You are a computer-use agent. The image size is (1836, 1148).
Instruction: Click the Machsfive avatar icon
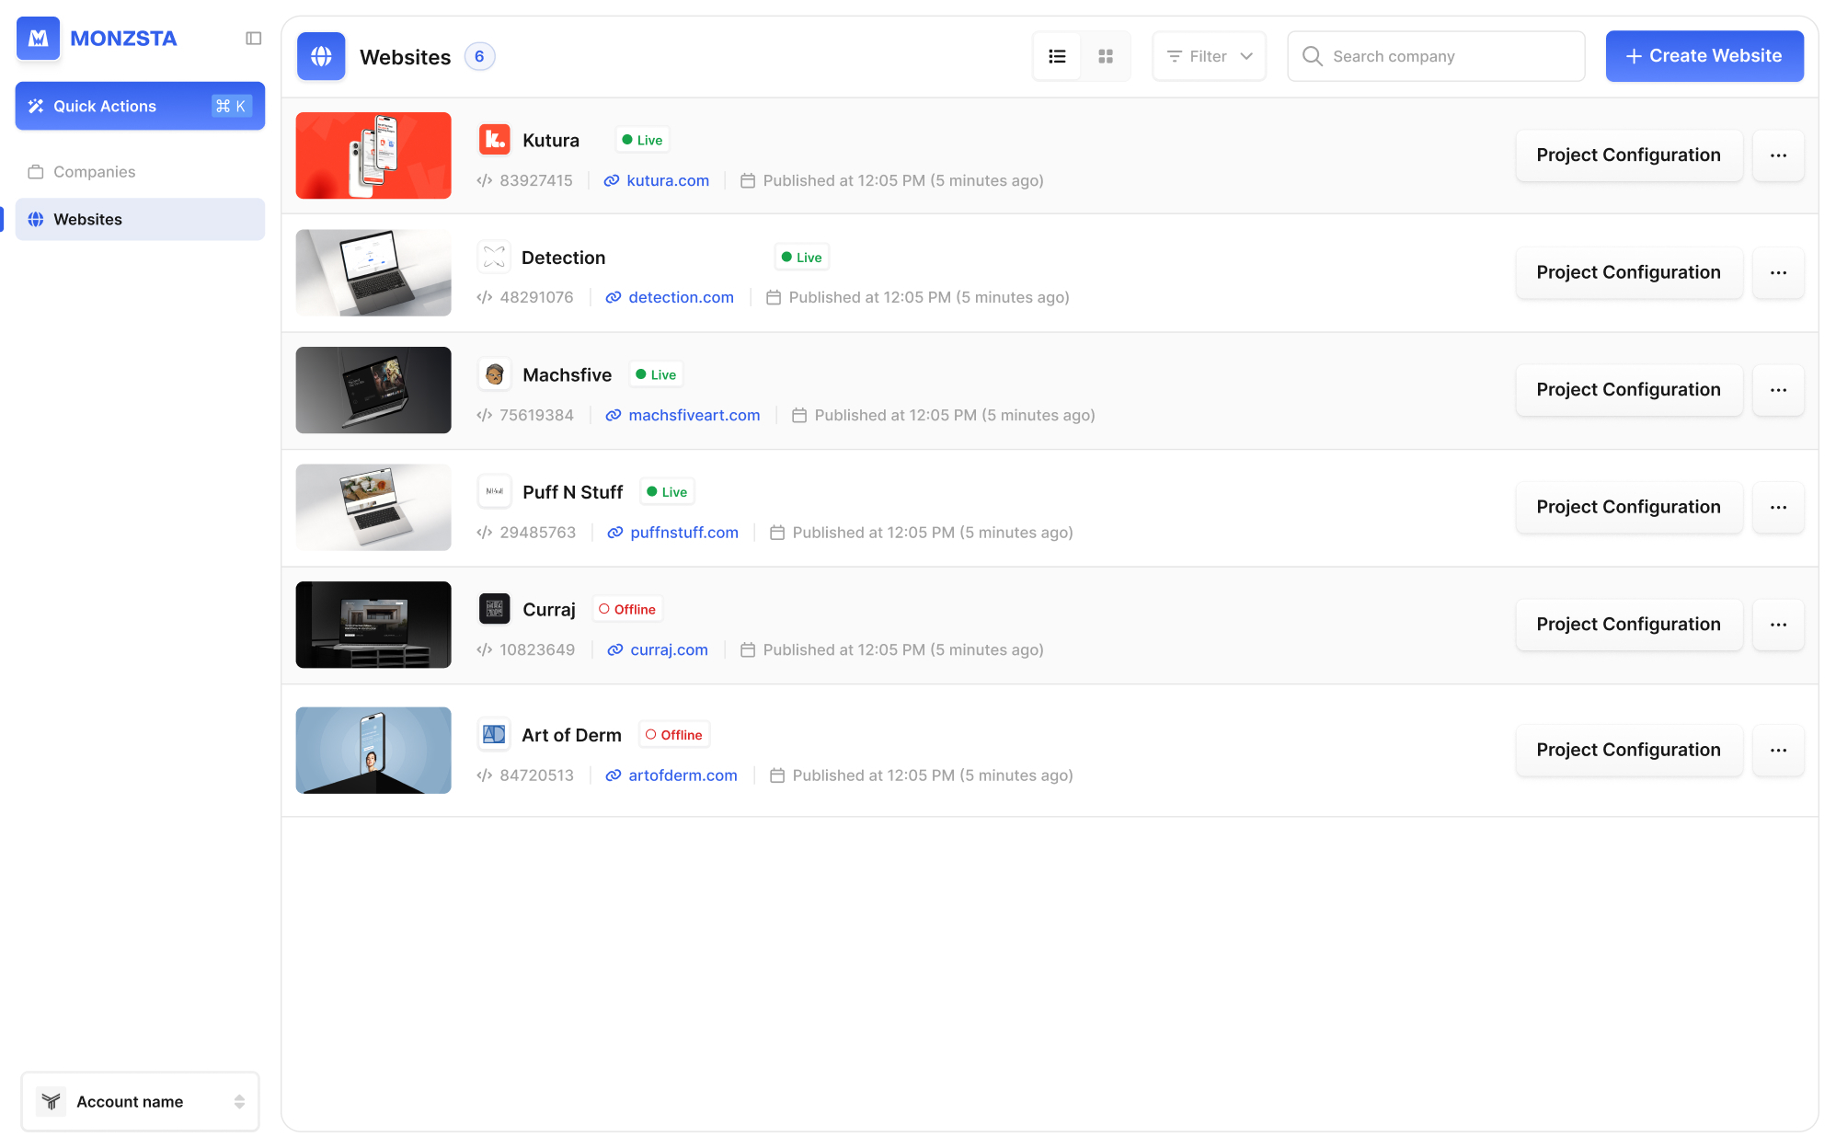coord(494,374)
